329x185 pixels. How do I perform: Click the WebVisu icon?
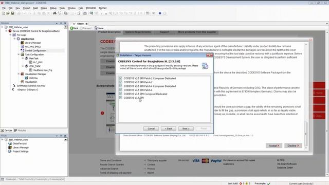point(26,78)
